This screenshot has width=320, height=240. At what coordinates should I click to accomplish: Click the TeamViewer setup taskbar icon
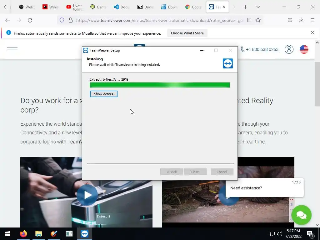pyautogui.click(x=84, y=234)
